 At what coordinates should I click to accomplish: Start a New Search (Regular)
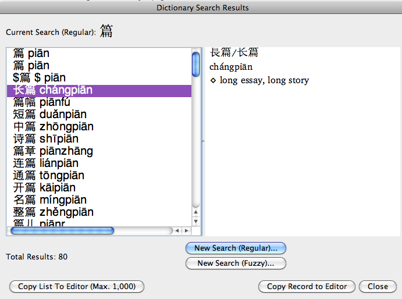pyautogui.click(x=236, y=248)
